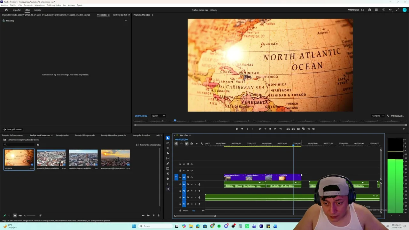Toggle snap in timeline
409x230 pixels.
click(x=181, y=143)
